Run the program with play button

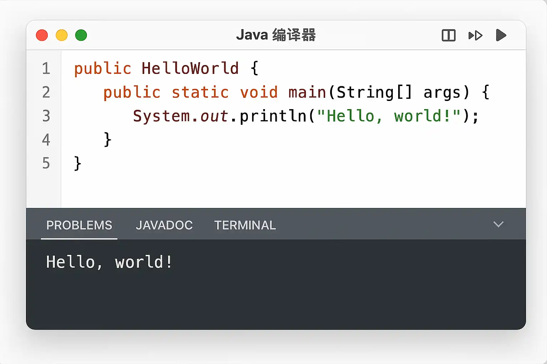501,35
